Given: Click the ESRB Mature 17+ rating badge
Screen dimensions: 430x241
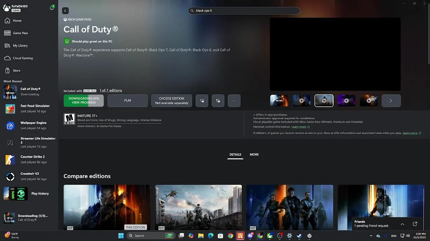Looking at the screenshot, I should coord(70,119).
